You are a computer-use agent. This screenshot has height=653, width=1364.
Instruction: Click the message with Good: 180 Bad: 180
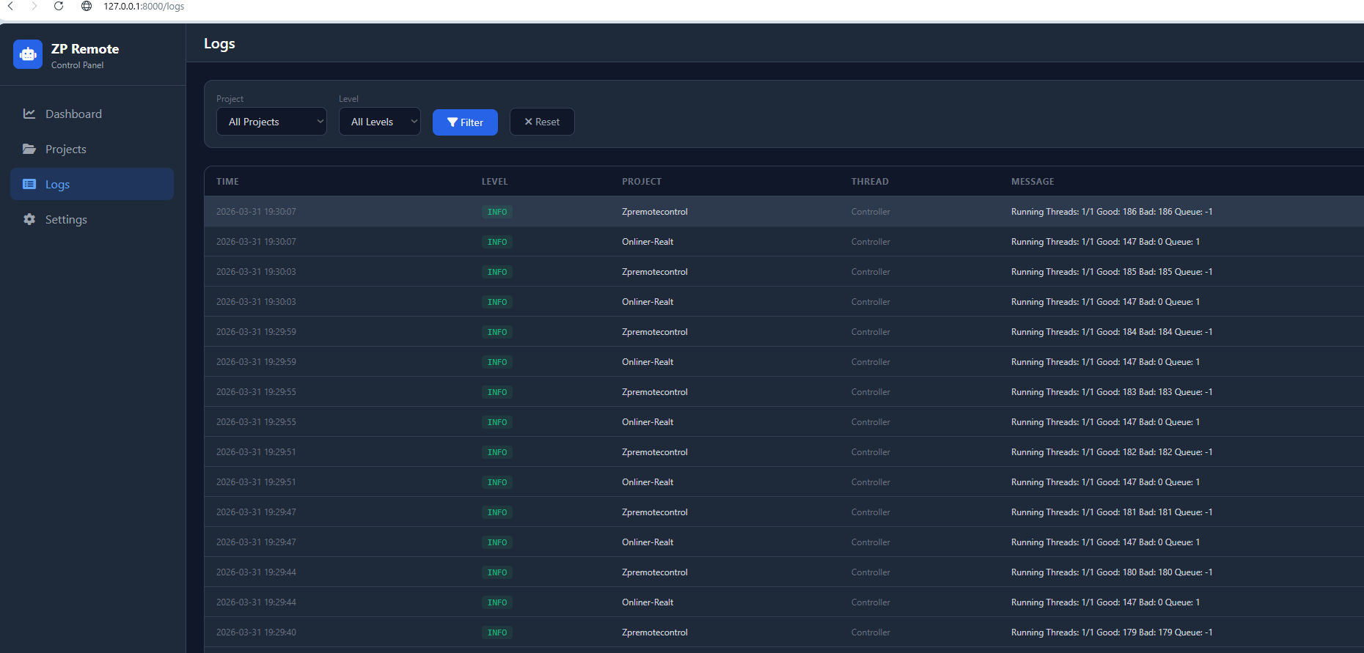(1112, 572)
